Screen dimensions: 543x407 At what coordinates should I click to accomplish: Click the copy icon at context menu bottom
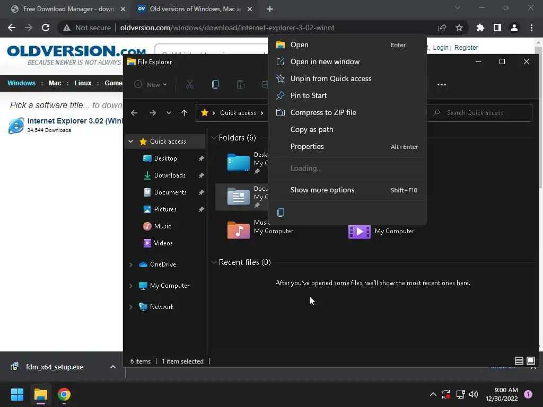[x=281, y=212]
